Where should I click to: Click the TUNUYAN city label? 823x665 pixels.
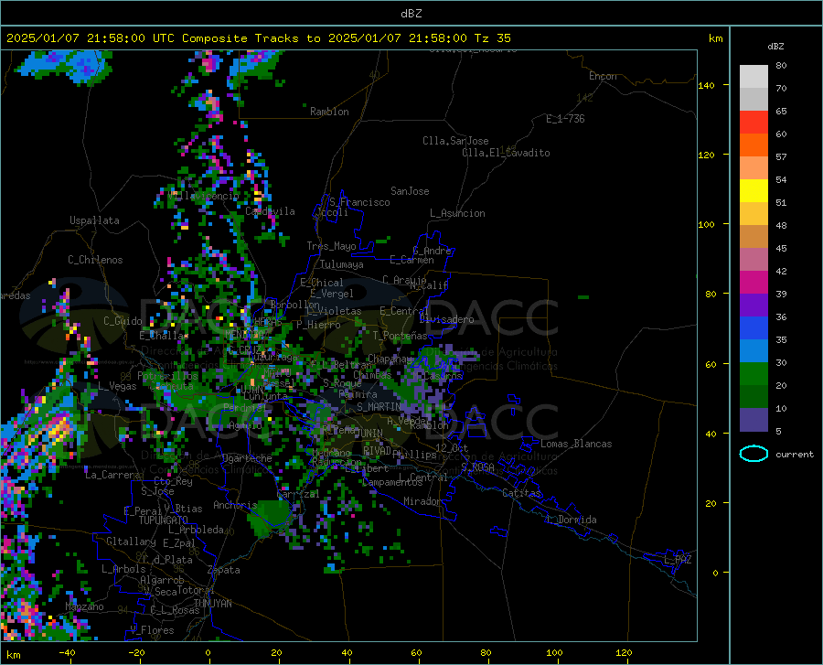click(212, 604)
